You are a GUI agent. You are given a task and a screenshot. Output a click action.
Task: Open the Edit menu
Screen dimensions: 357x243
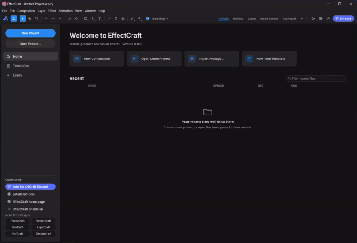[12, 11]
